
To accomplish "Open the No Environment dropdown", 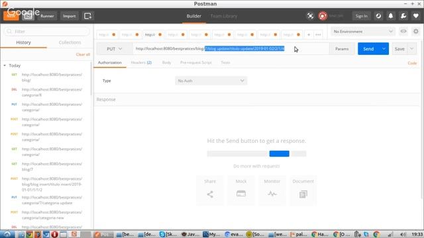I will coord(362,32).
